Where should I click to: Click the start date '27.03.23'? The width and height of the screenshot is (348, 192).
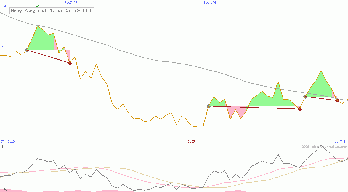pyautogui.click(x=7, y=141)
